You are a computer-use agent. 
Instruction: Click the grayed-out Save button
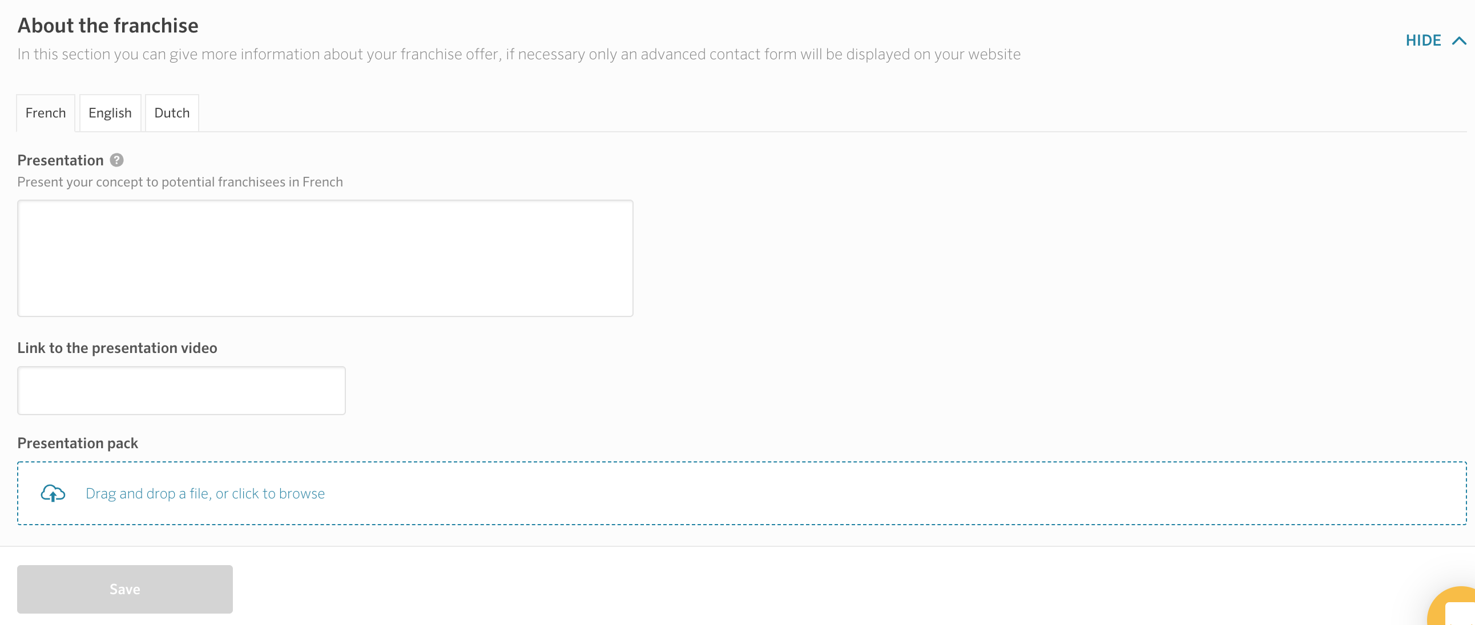125,589
